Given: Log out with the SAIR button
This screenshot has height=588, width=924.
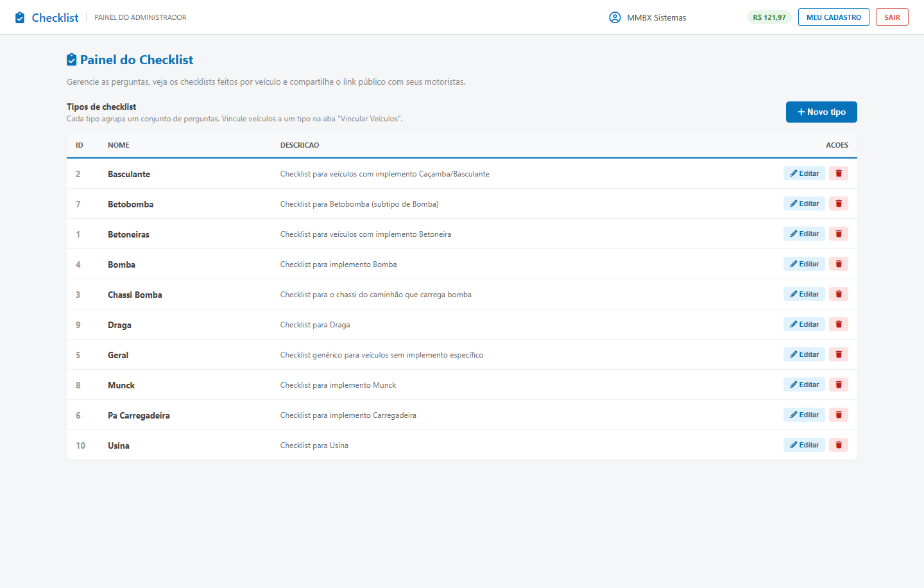Looking at the screenshot, I should pyautogui.click(x=892, y=17).
